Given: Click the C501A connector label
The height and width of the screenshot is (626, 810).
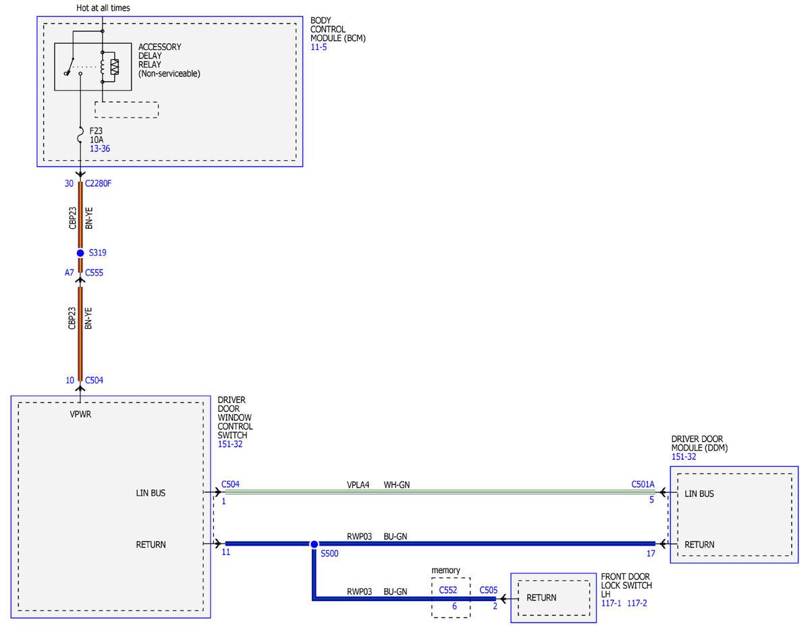Looking at the screenshot, I should (643, 484).
